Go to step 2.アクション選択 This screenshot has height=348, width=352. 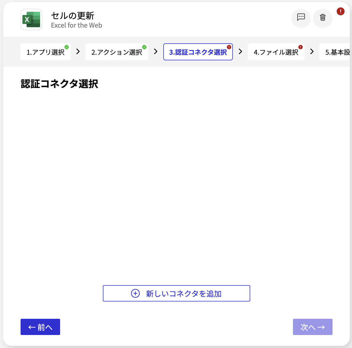(x=117, y=52)
